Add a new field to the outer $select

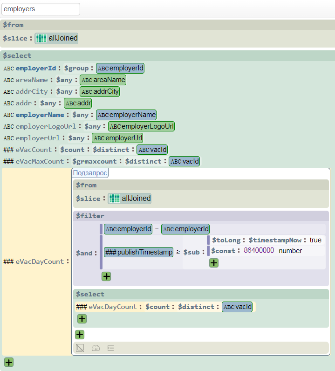(x=9, y=362)
